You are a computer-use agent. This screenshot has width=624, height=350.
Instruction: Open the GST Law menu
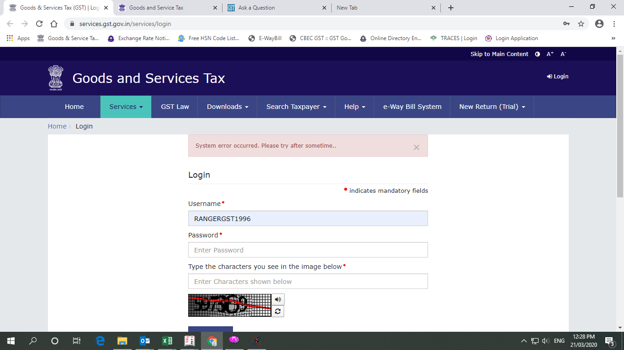click(x=175, y=107)
